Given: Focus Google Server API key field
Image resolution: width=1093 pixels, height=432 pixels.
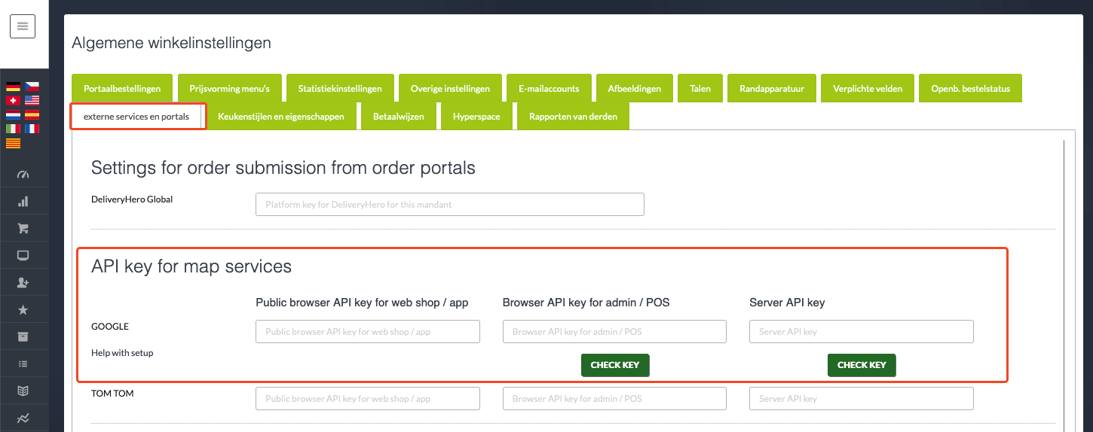Looking at the screenshot, I should click(x=862, y=332).
